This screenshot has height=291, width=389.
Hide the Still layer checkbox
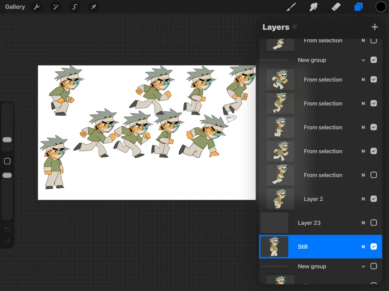(x=373, y=246)
